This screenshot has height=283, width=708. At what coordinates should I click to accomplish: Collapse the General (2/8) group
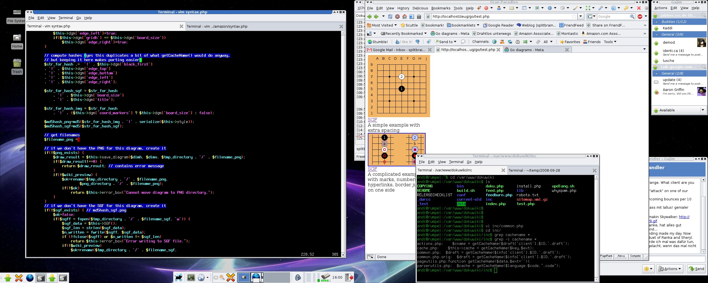point(657,74)
